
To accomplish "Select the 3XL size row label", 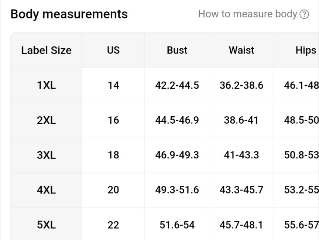I will coord(47,155).
